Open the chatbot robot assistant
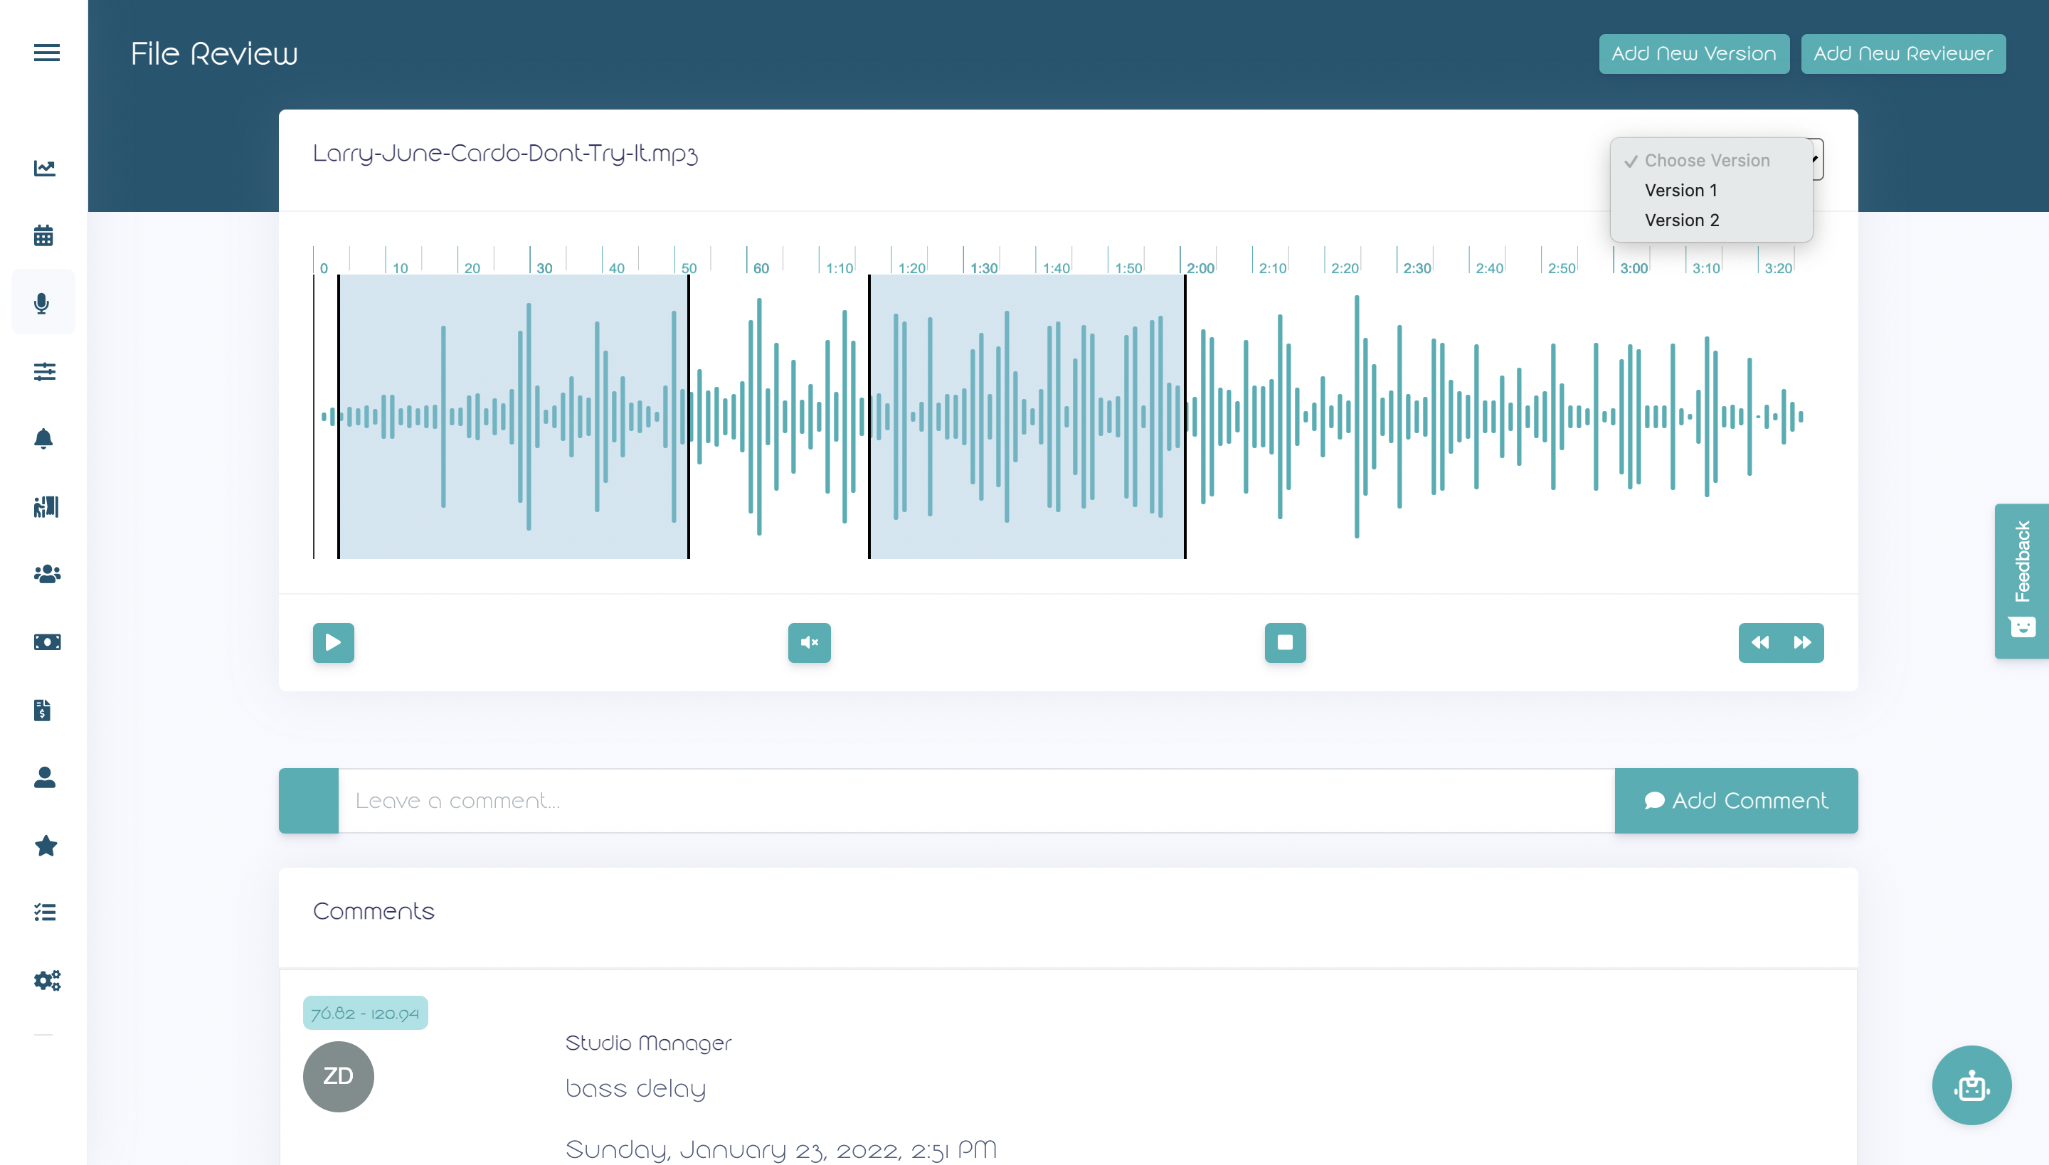Viewport: 2049px width, 1165px height. tap(1971, 1085)
